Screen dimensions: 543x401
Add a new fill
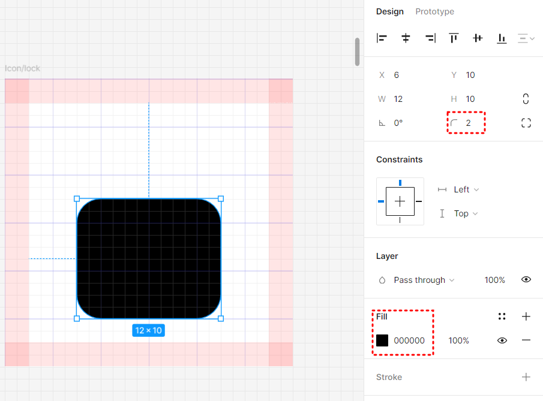coord(526,316)
